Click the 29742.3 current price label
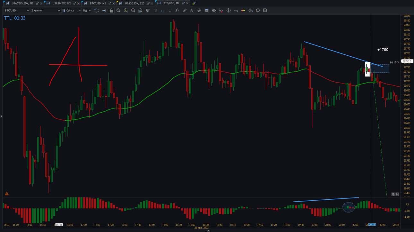 [407, 61]
